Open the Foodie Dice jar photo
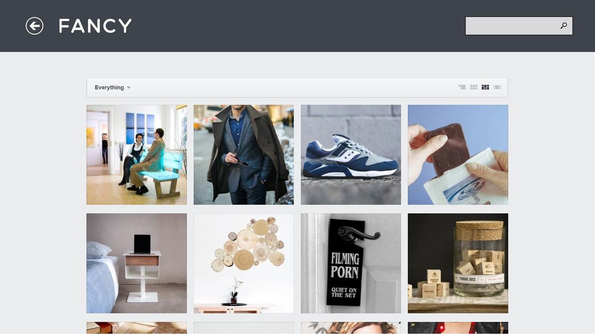This screenshot has height=334, width=595. [458, 263]
